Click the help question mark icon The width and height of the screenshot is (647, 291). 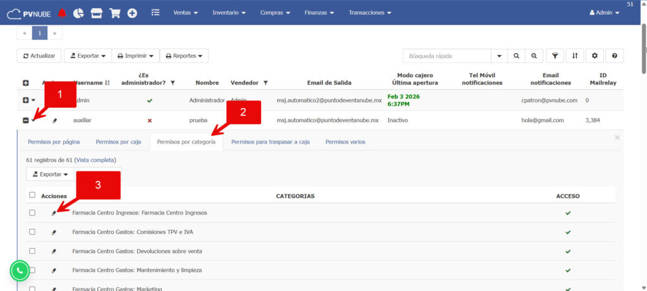pos(614,56)
